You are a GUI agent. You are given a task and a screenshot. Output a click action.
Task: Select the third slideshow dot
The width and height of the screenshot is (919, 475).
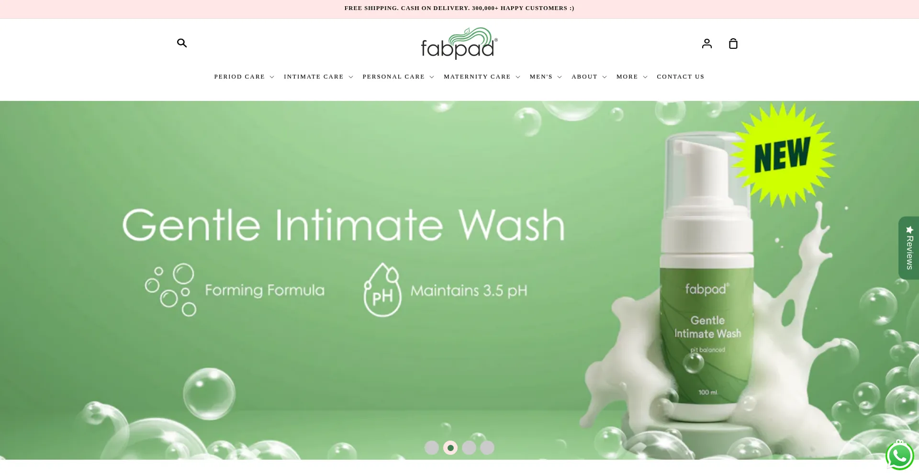pyautogui.click(x=469, y=448)
